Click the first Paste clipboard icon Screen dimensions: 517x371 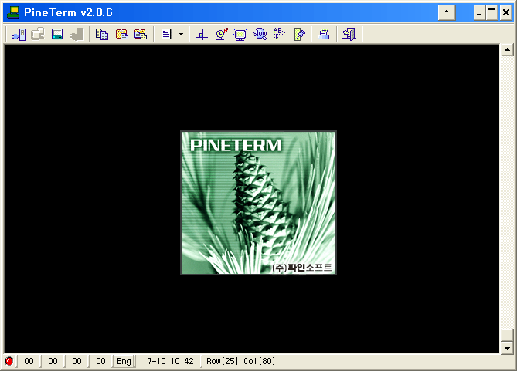[x=121, y=34]
